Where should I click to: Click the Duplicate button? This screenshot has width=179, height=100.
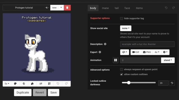pyautogui.click(x=23, y=92)
